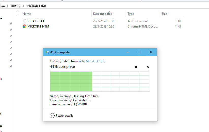
Task: Click the copy dialog's title bar icon
Action: tap(47, 52)
